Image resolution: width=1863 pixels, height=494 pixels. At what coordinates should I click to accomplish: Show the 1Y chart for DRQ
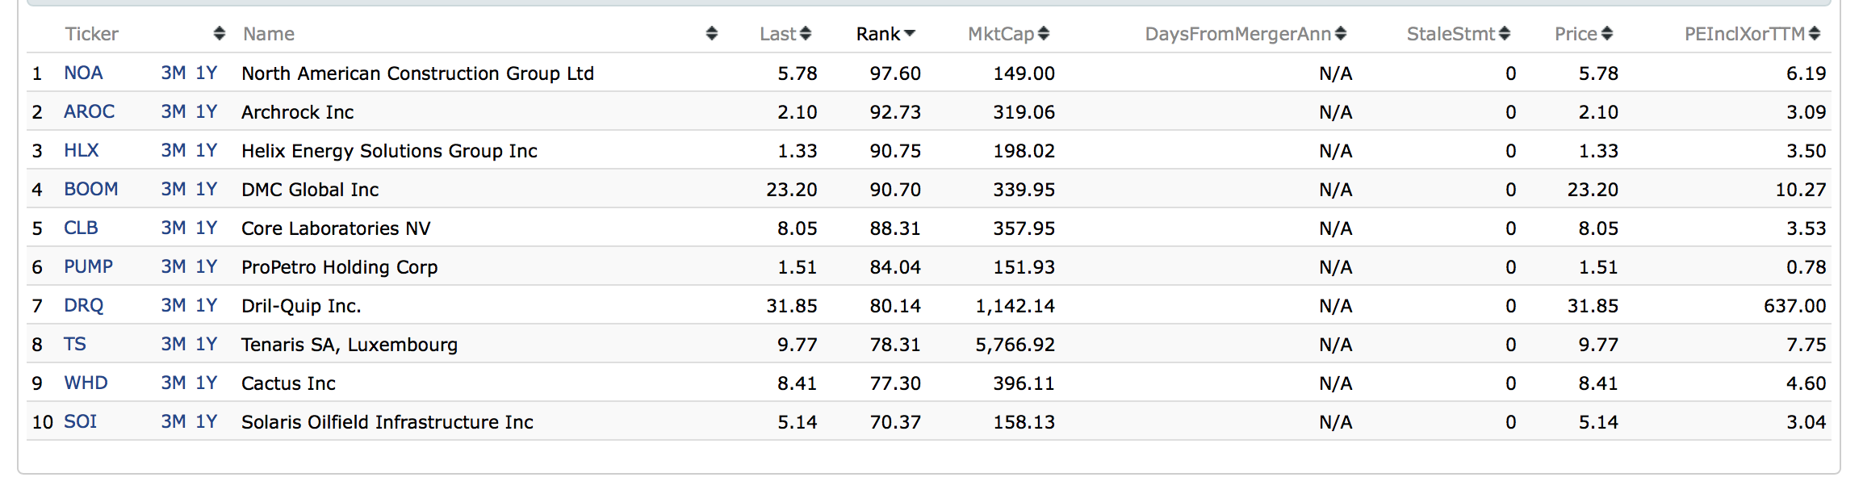[x=207, y=306]
